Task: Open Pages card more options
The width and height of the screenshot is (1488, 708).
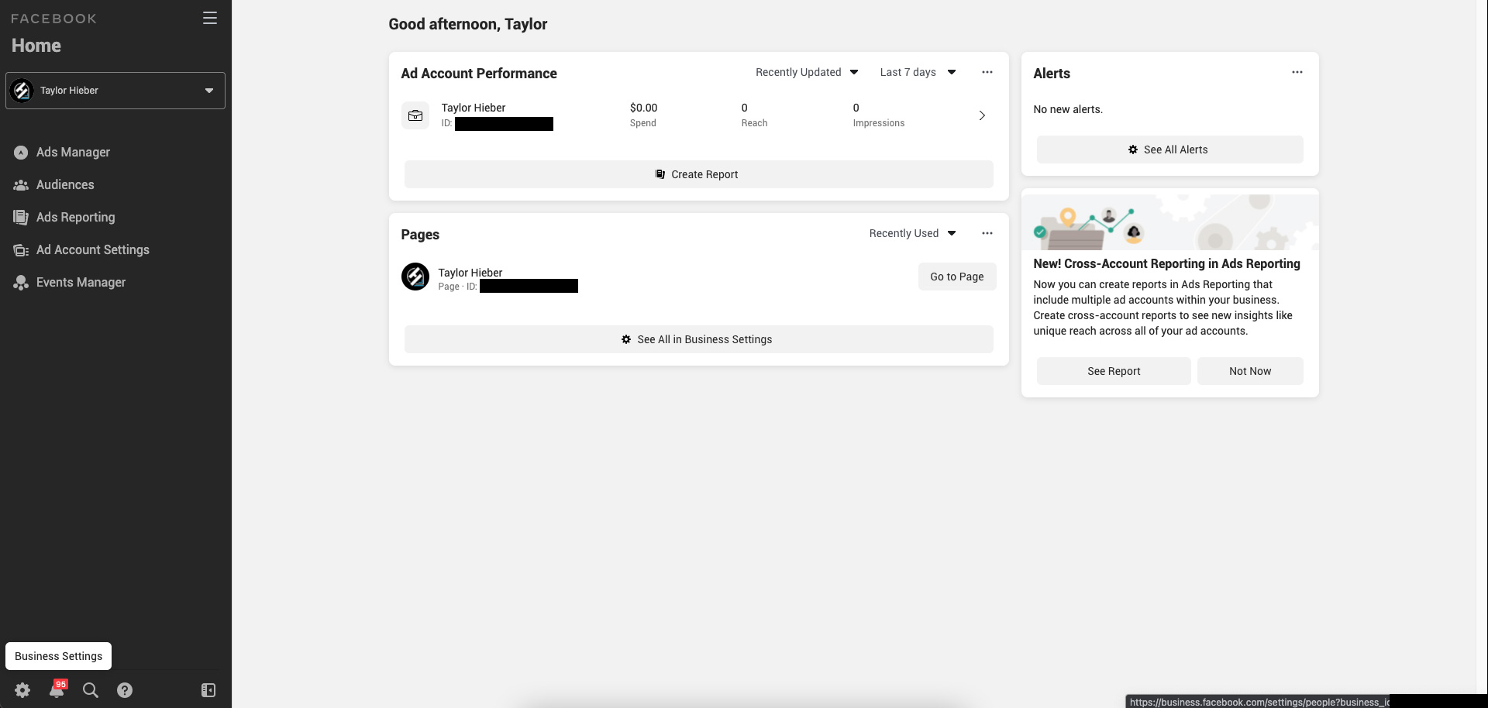Action: click(987, 233)
